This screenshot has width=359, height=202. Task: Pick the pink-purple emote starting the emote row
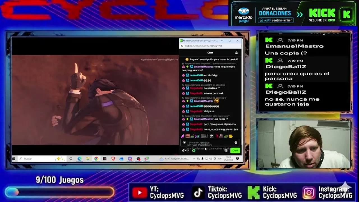[183, 136]
